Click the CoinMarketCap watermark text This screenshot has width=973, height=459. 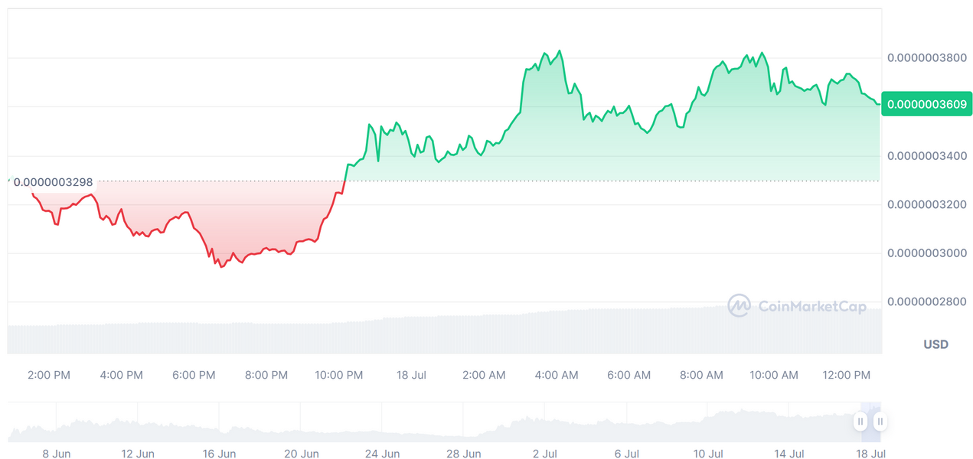[x=811, y=307]
